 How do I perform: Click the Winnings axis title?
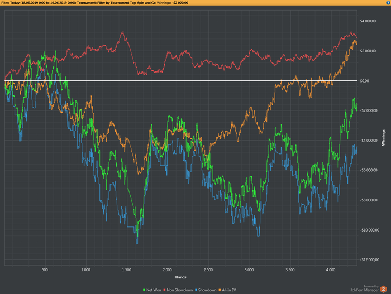pyautogui.click(x=383, y=138)
